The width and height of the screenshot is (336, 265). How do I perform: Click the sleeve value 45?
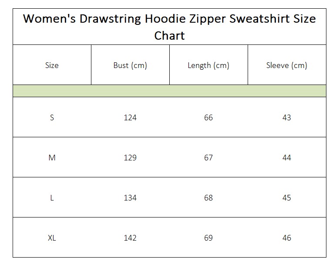(287, 197)
